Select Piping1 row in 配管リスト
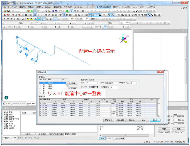Image resolution: width=190 pixels, height=146 pixels. tap(52, 85)
